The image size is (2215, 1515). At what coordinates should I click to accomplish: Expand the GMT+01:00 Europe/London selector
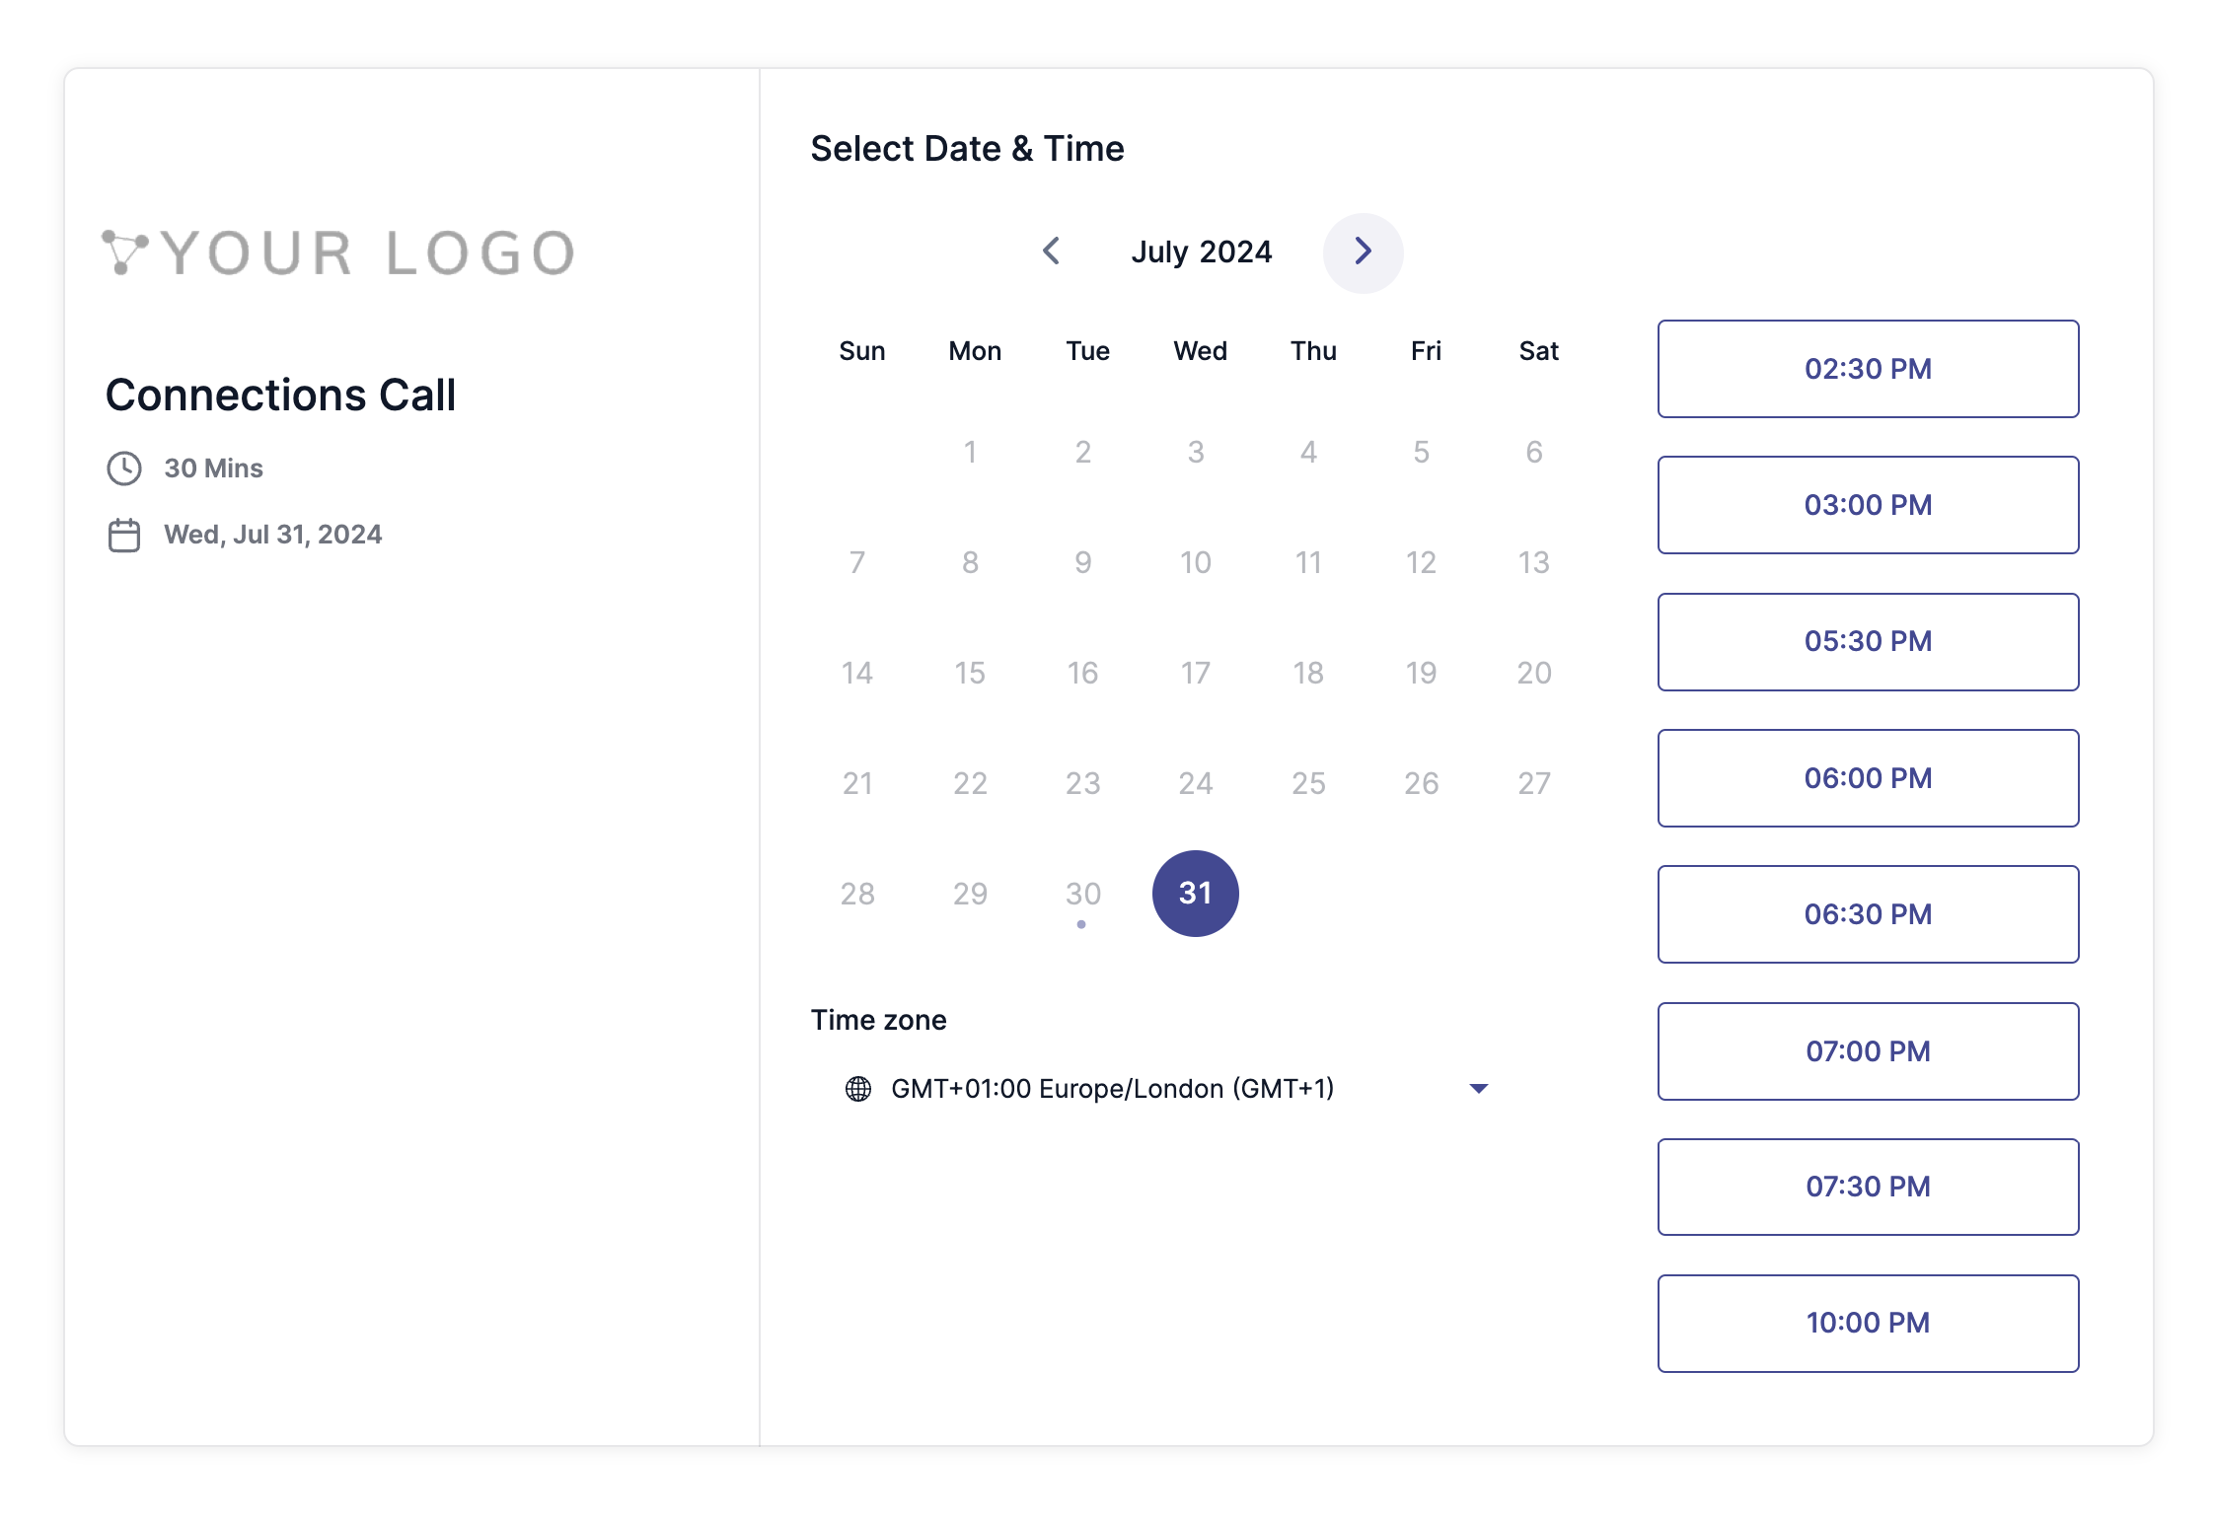pos(1113,1088)
